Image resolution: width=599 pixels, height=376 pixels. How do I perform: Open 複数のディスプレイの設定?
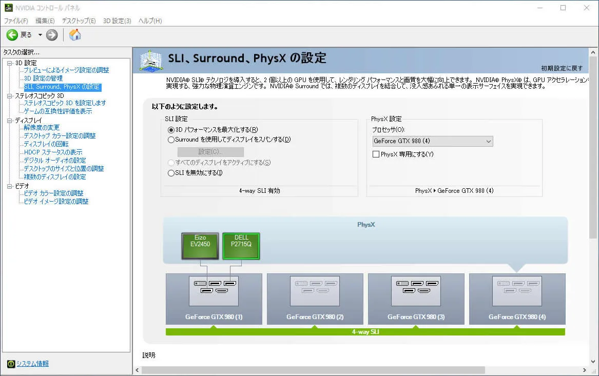(54, 177)
